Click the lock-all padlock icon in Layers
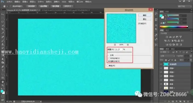 tap(175, 60)
